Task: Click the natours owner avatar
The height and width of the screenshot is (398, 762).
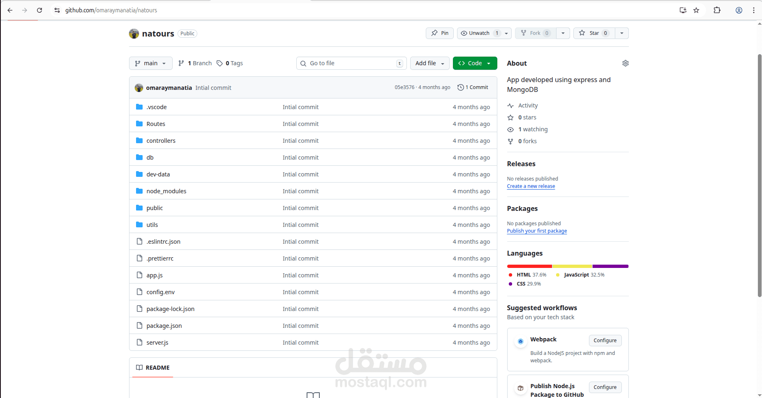Action: [134, 34]
